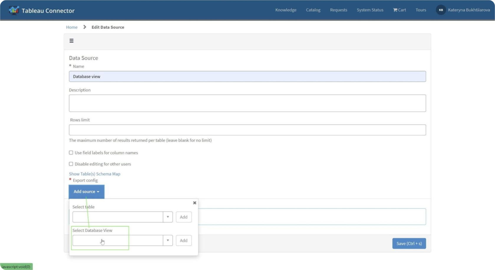Click the breadcrumb chevron after Home

[x=84, y=27]
